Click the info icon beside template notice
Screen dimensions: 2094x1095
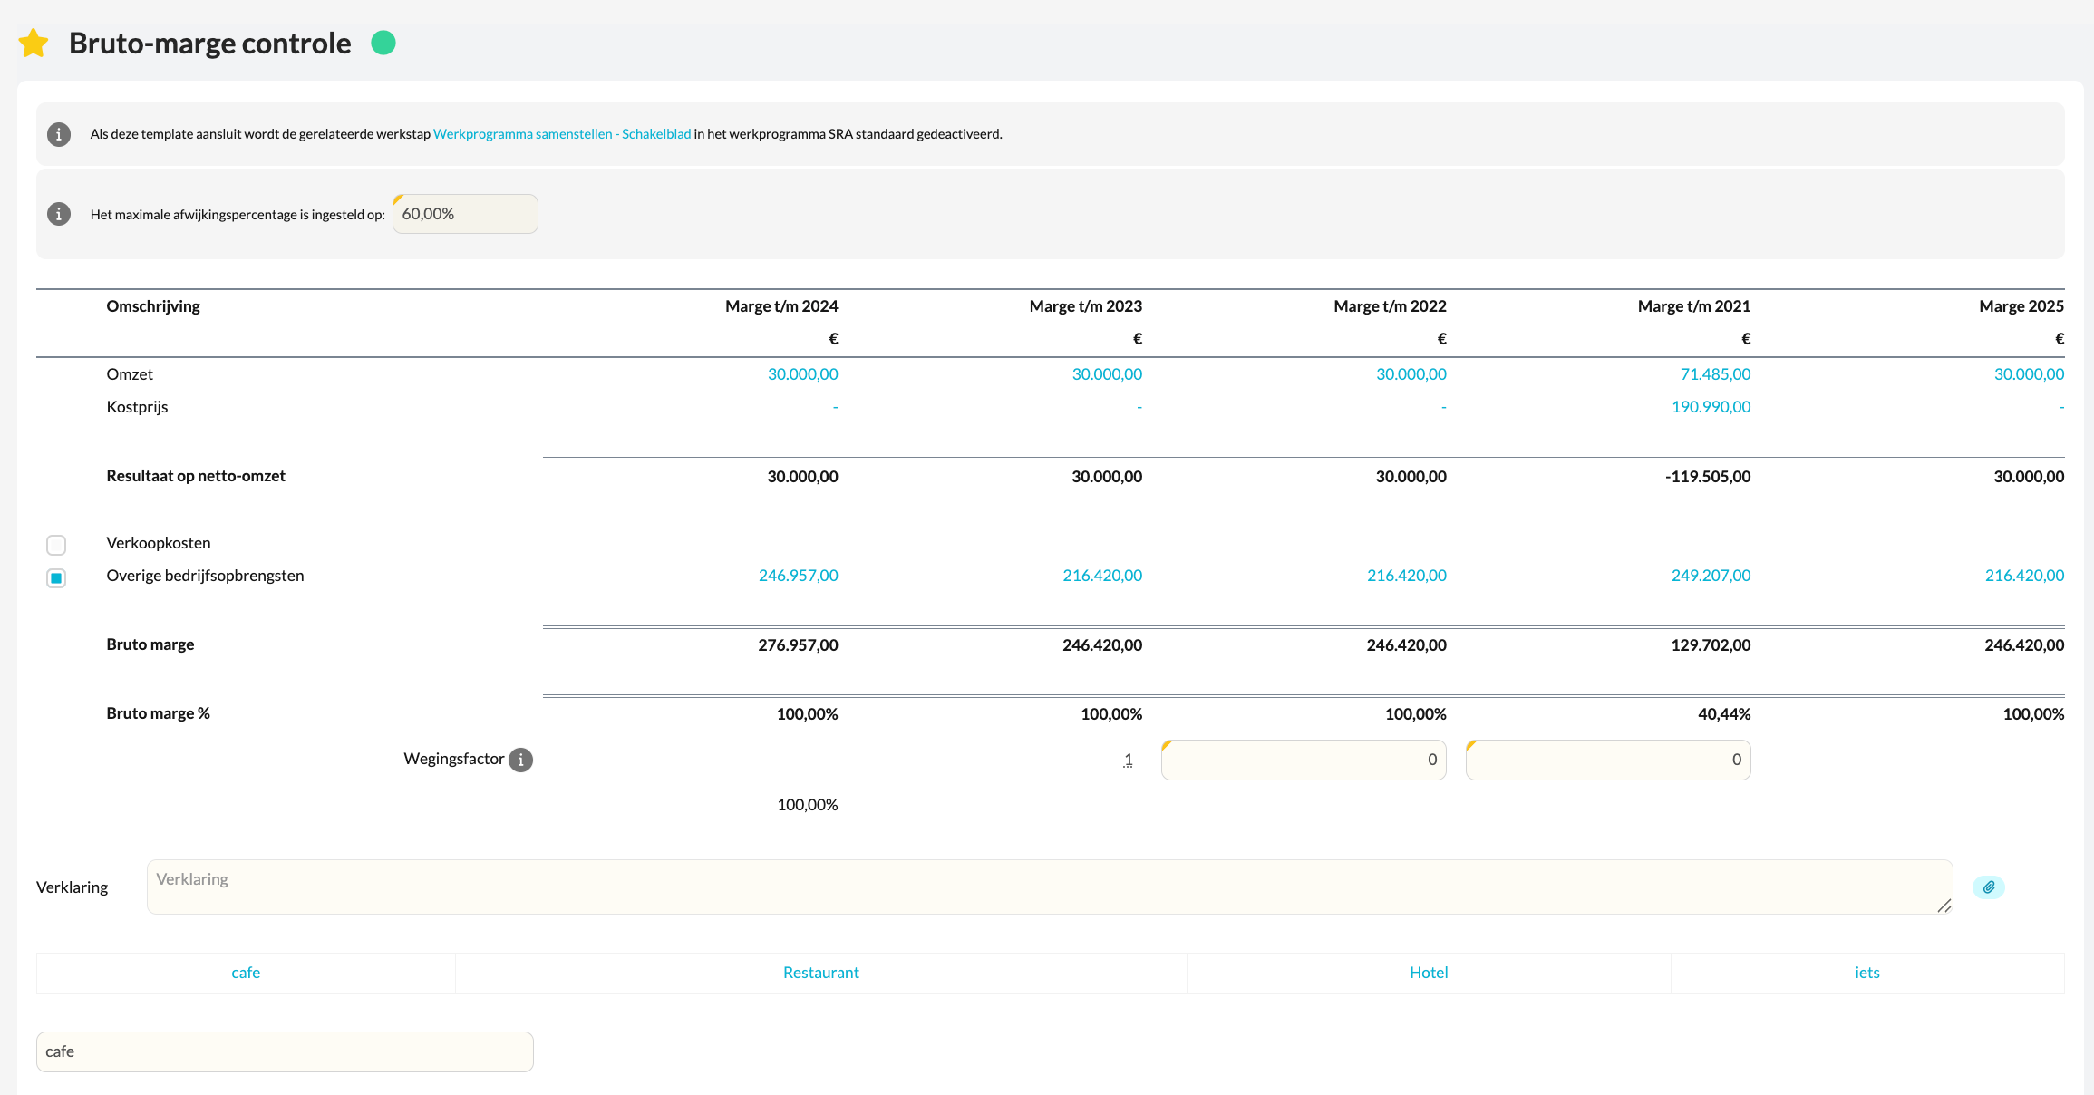pos(59,134)
